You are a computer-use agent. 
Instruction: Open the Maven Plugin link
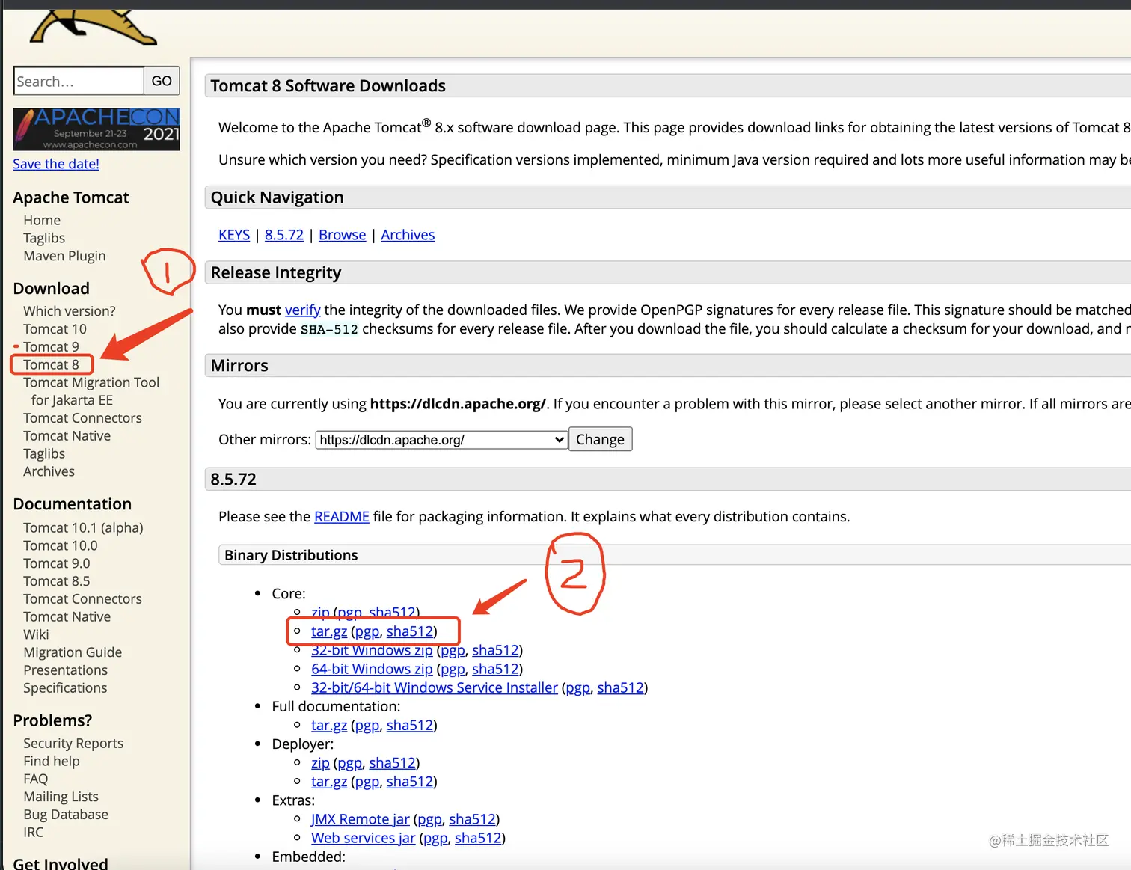64,256
